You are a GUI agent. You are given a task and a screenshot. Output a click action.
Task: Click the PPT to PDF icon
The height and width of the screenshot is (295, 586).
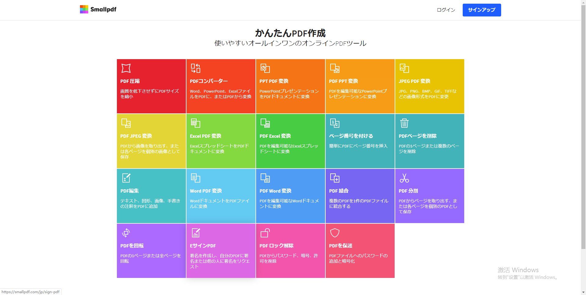265,68
